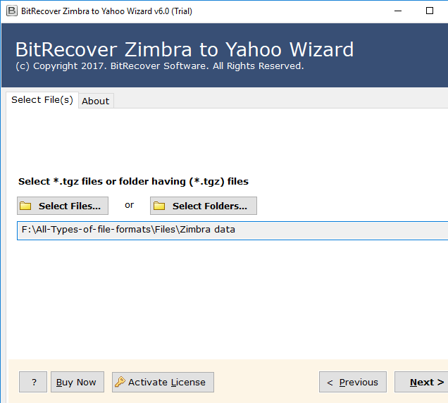Proceed with the Next button
The height and width of the screenshot is (403, 448).
pos(421,382)
